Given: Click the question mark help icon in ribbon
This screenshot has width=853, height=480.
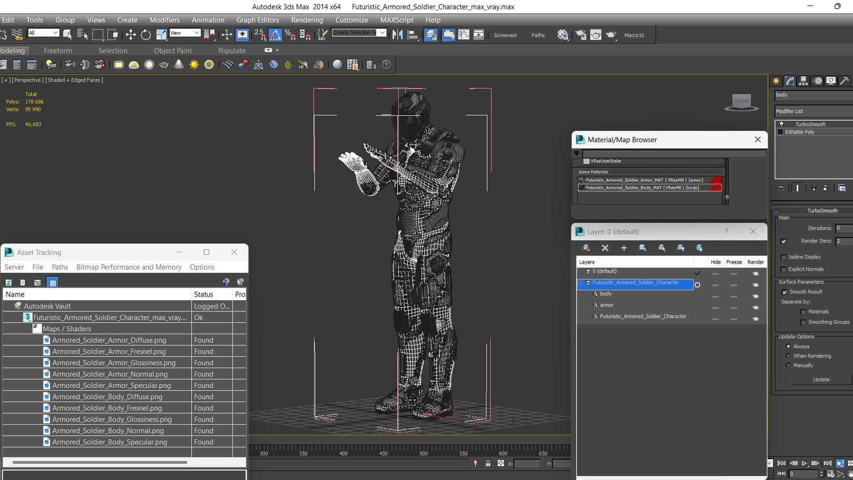Looking at the screenshot, I should point(387,65).
